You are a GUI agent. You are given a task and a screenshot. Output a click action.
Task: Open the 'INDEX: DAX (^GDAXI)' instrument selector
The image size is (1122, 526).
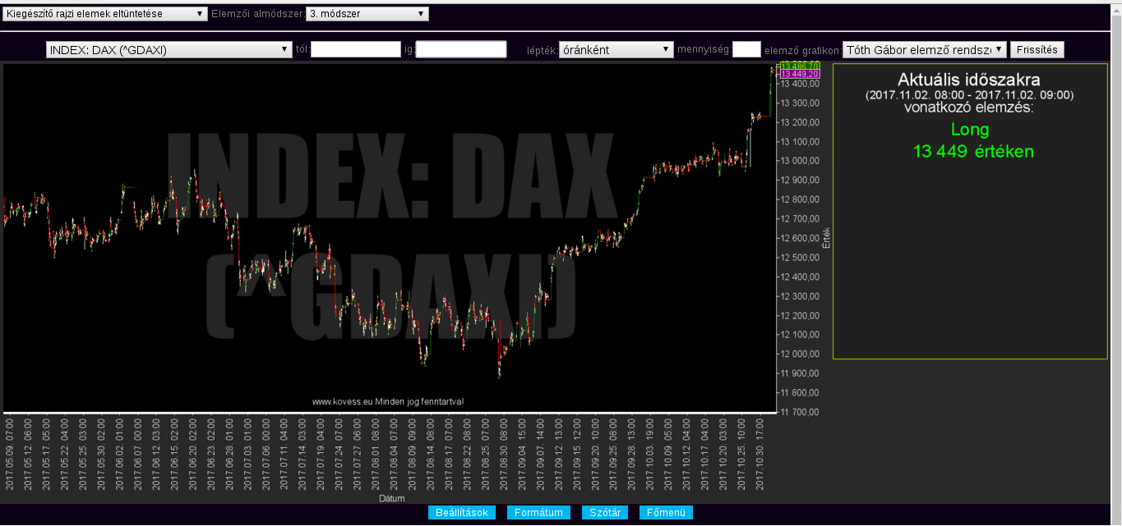point(169,50)
